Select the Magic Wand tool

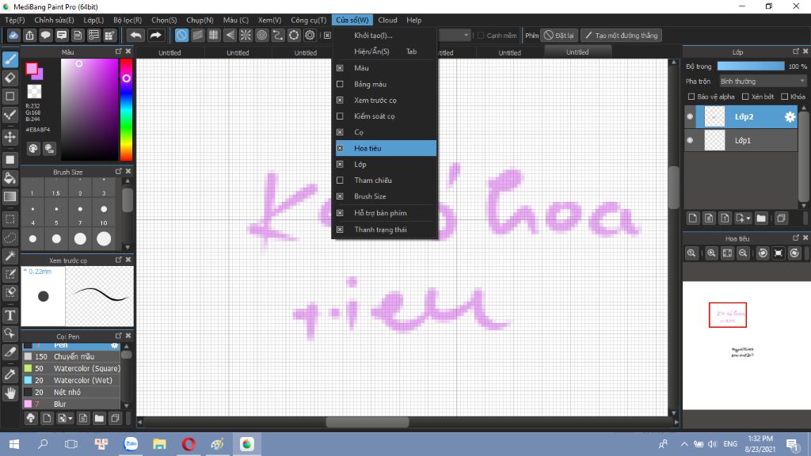pos(10,256)
